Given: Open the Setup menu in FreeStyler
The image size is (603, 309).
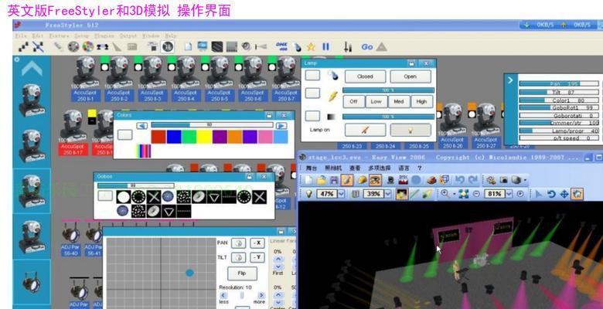Looking at the screenshot, I should pos(81,36).
